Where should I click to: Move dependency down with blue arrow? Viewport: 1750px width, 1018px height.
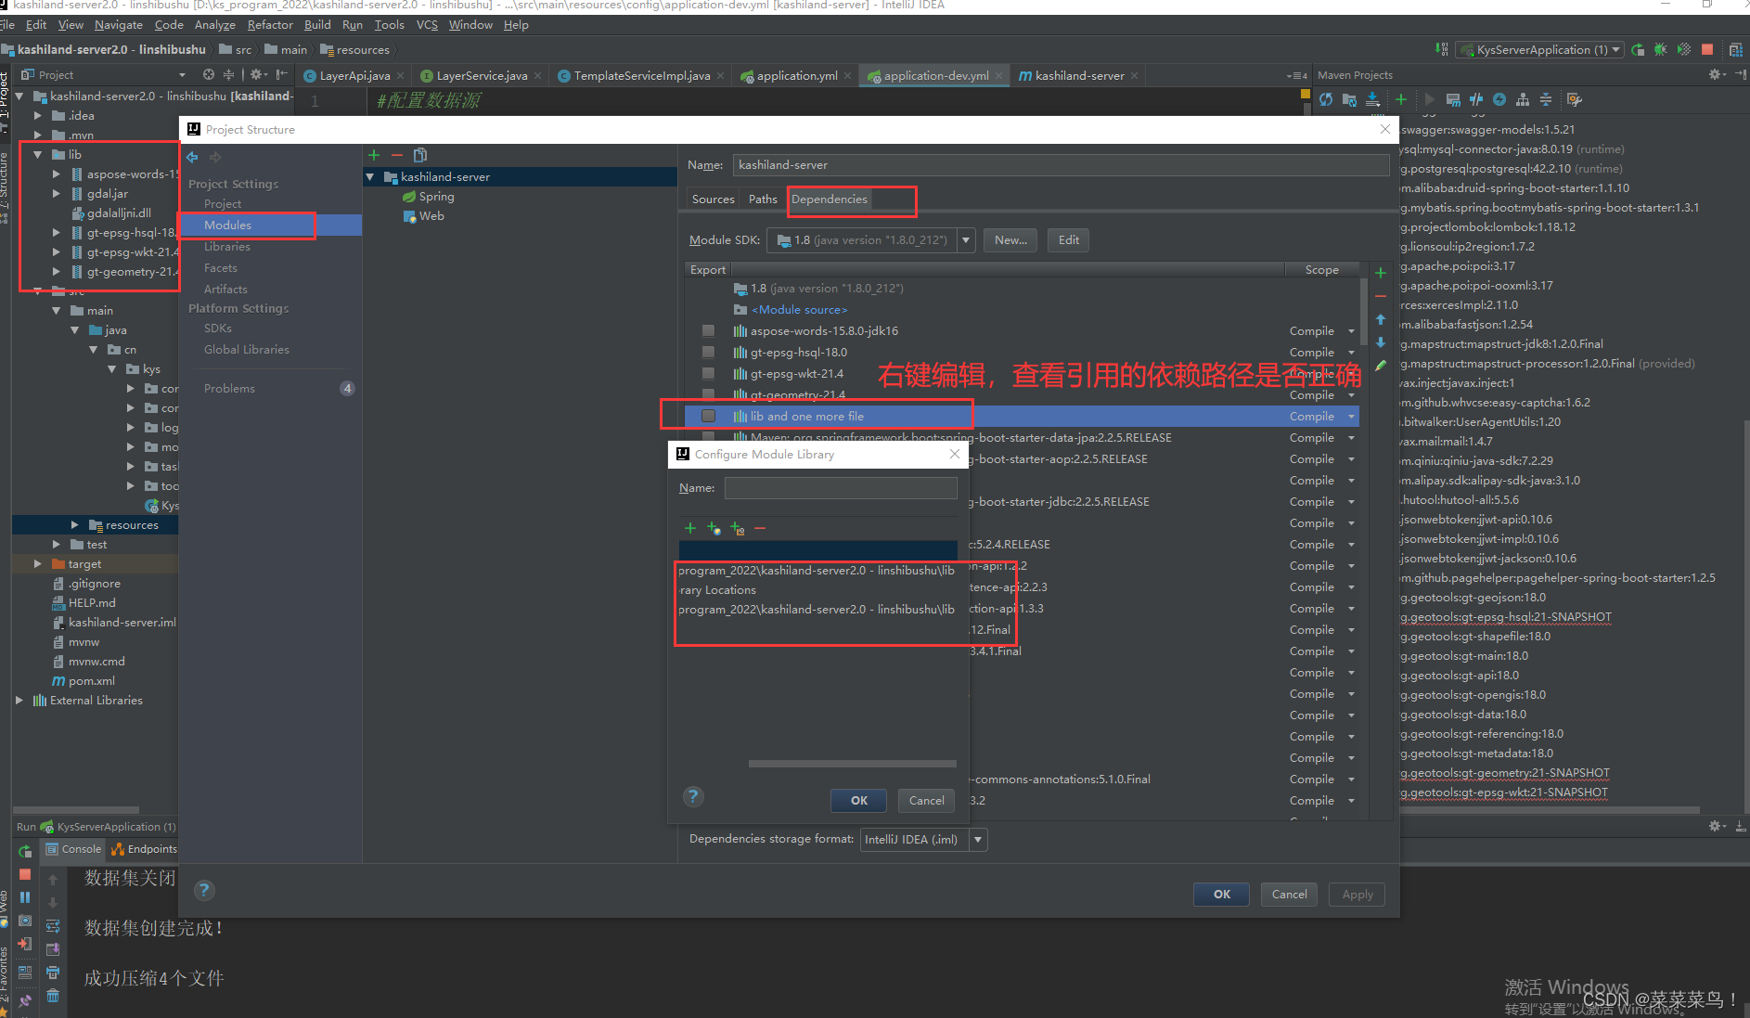[x=1381, y=342]
